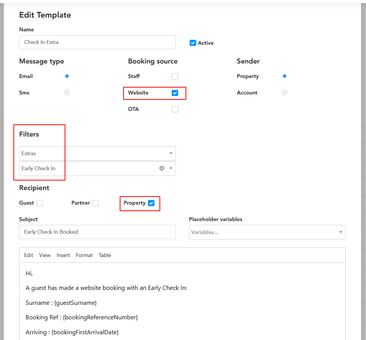
Task: Check the Partner recipient box
Action: tap(95, 203)
